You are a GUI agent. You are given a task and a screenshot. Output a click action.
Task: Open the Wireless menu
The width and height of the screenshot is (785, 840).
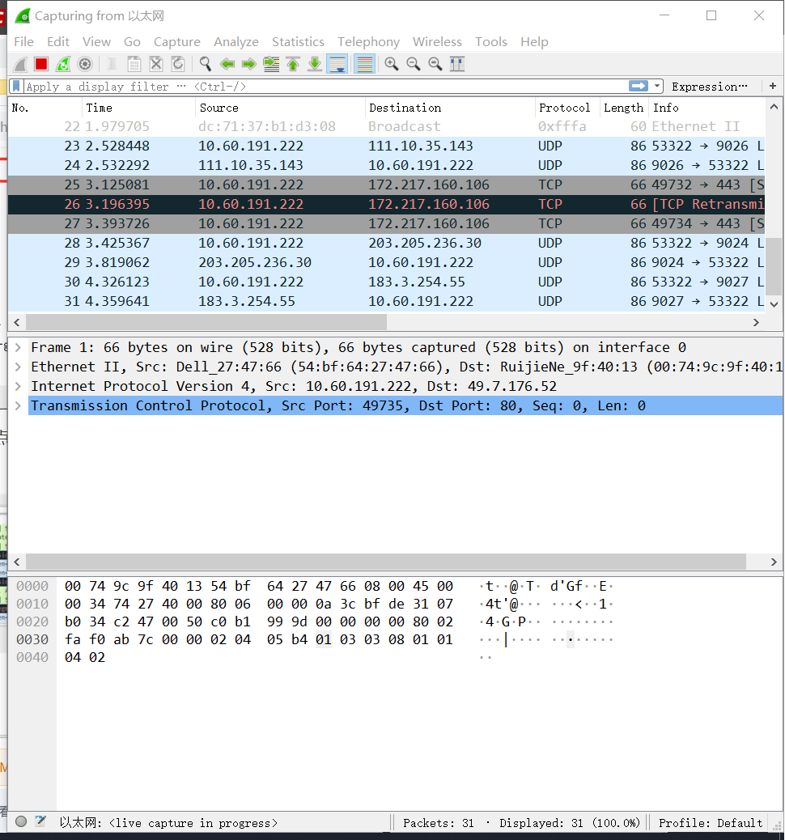pyautogui.click(x=437, y=42)
